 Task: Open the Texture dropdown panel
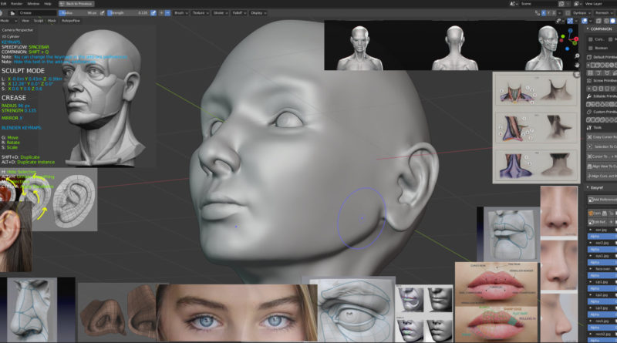tap(201, 13)
